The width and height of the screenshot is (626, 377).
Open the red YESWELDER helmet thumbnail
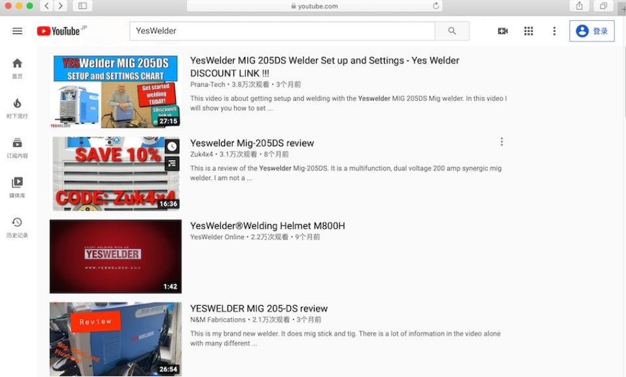click(116, 257)
